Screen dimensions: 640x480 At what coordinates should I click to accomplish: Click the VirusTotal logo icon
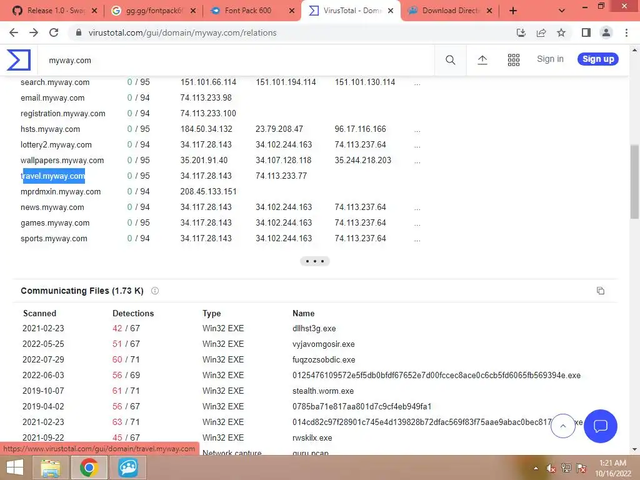18,60
